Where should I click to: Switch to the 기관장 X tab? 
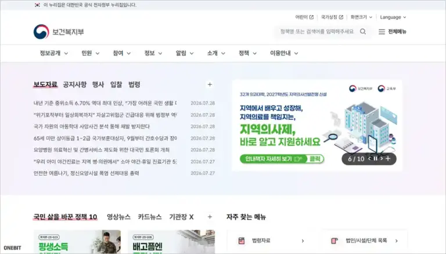click(181, 217)
